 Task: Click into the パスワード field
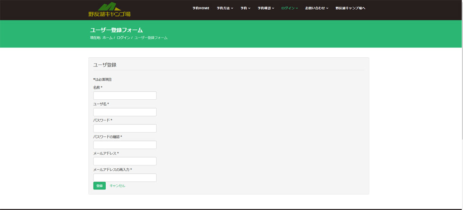click(x=125, y=128)
